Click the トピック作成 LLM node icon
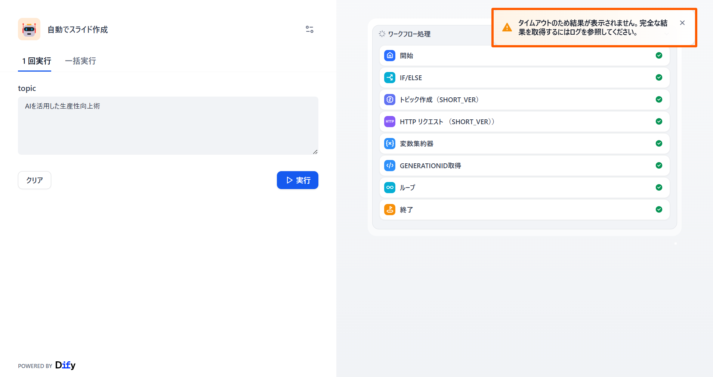This screenshot has width=713, height=377. pyautogui.click(x=390, y=100)
